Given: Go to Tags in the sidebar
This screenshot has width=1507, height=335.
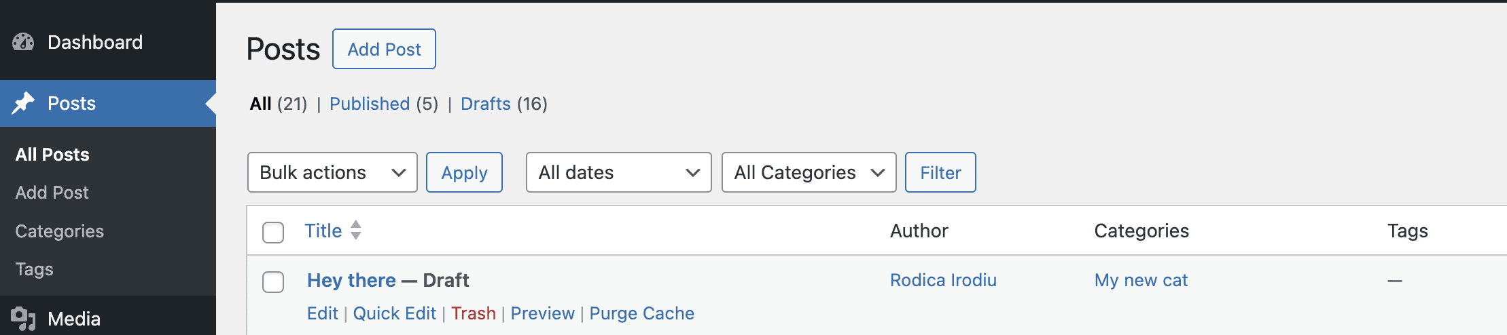Looking at the screenshot, I should click(x=35, y=269).
